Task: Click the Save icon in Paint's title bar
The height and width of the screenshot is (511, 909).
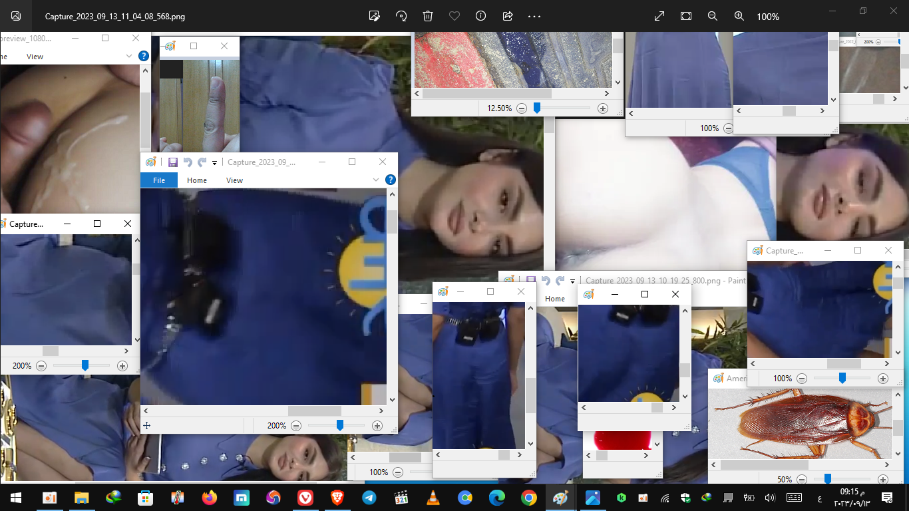Action: [x=172, y=162]
